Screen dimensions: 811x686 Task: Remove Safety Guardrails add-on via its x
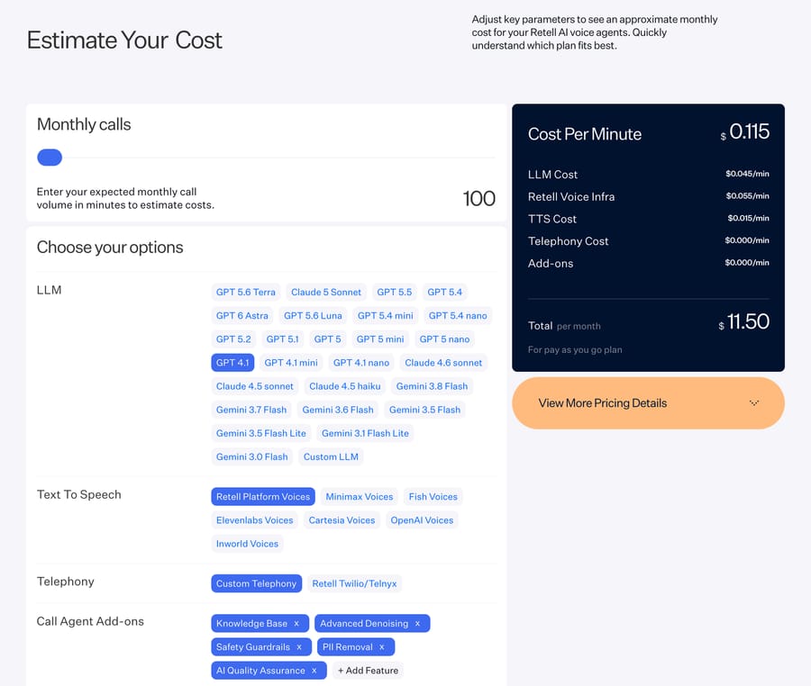(299, 647)
